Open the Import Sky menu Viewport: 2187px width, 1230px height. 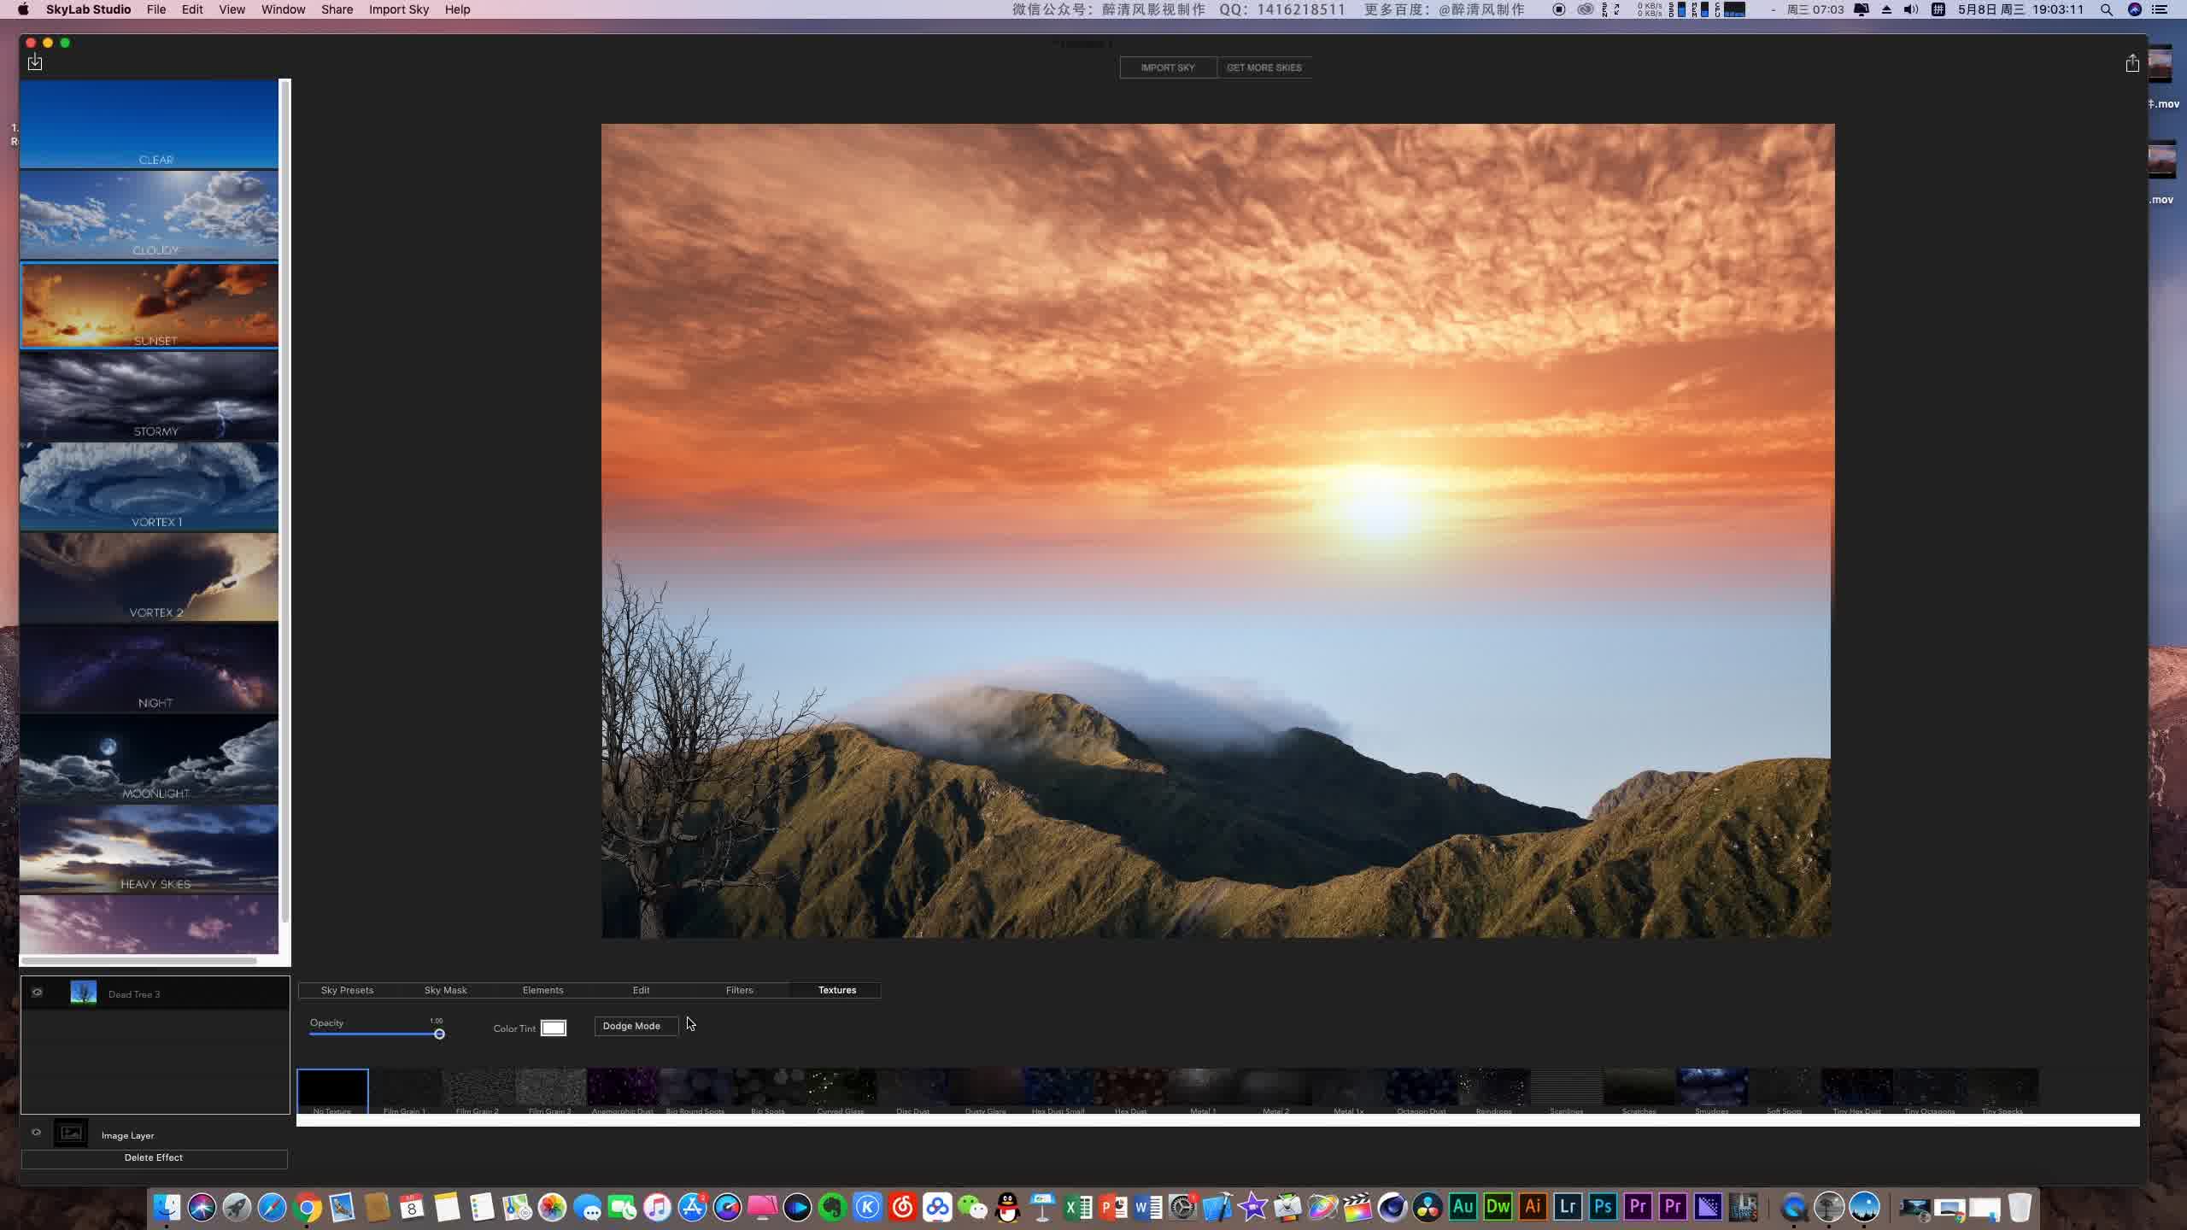click(x=399, y=9)
